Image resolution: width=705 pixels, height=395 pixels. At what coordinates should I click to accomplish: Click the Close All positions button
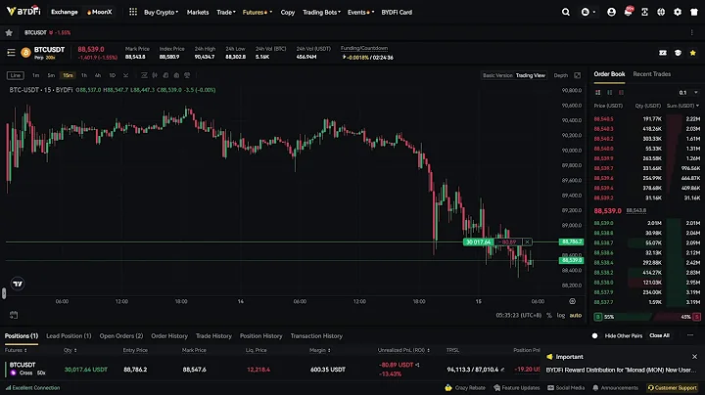(659, 335)
